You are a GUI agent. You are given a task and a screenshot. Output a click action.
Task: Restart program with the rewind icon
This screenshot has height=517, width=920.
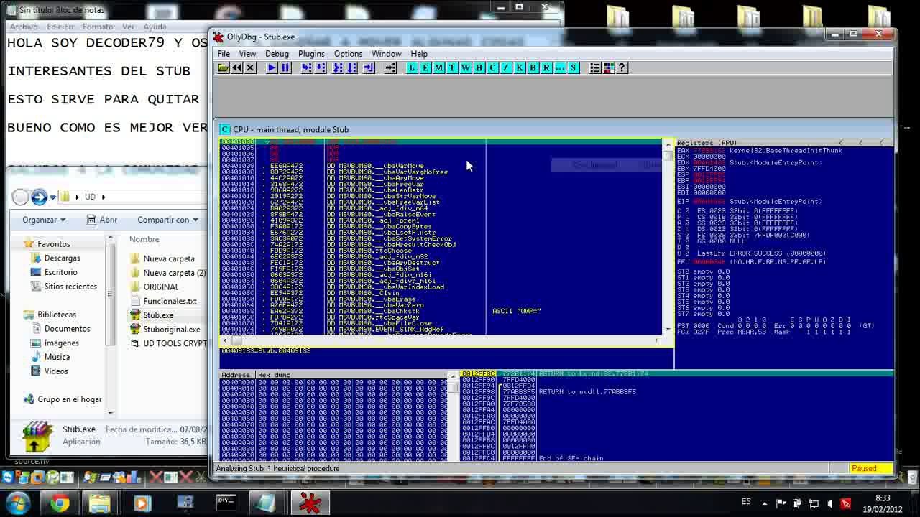(x=237, y=67)
